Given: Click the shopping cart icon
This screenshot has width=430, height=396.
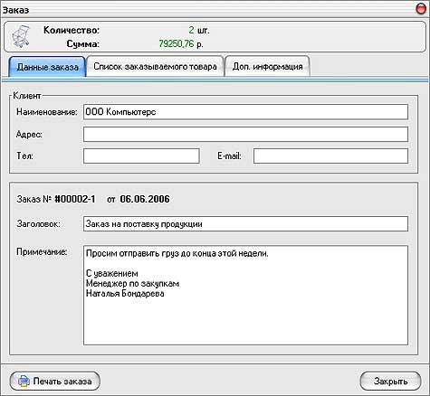Looking at the screenshot, I should (21, 36).
